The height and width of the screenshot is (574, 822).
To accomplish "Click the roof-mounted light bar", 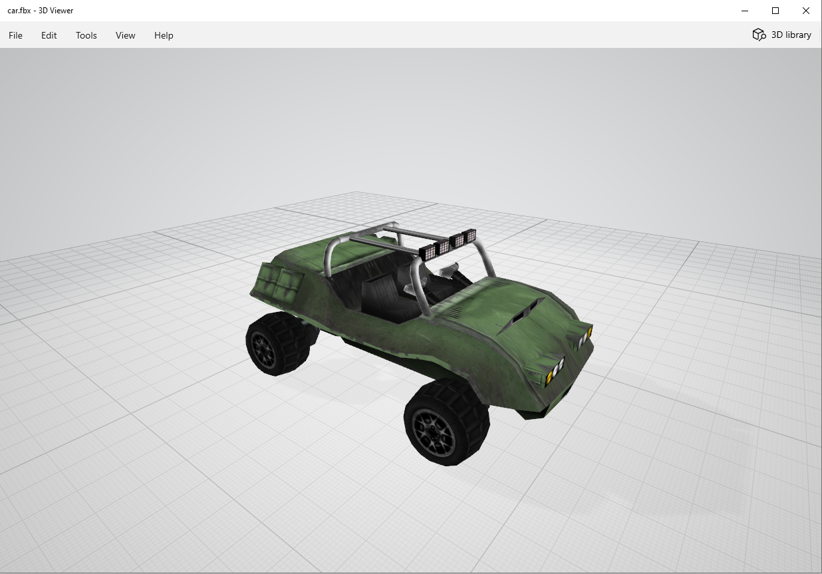I will (449, 241).
